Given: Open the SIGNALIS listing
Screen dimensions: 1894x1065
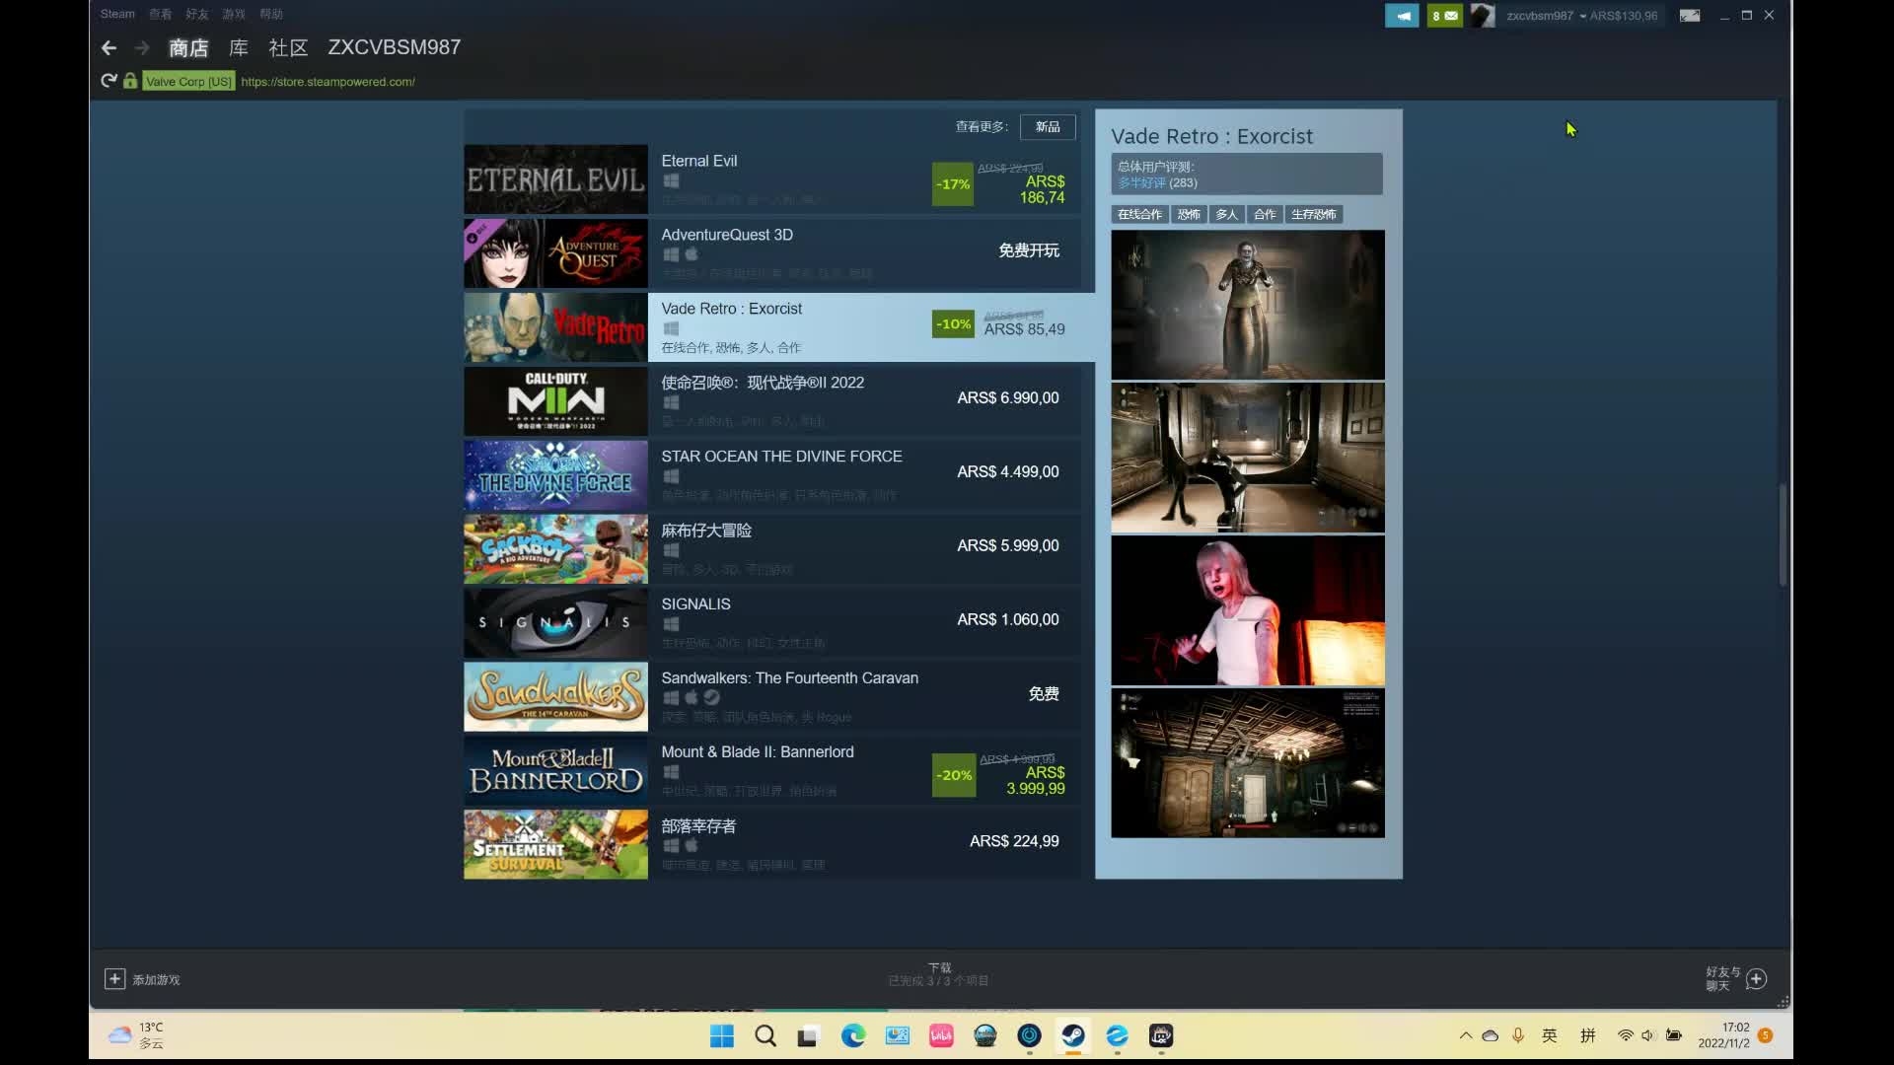Looking at the screenshot, I should [771, 623].
